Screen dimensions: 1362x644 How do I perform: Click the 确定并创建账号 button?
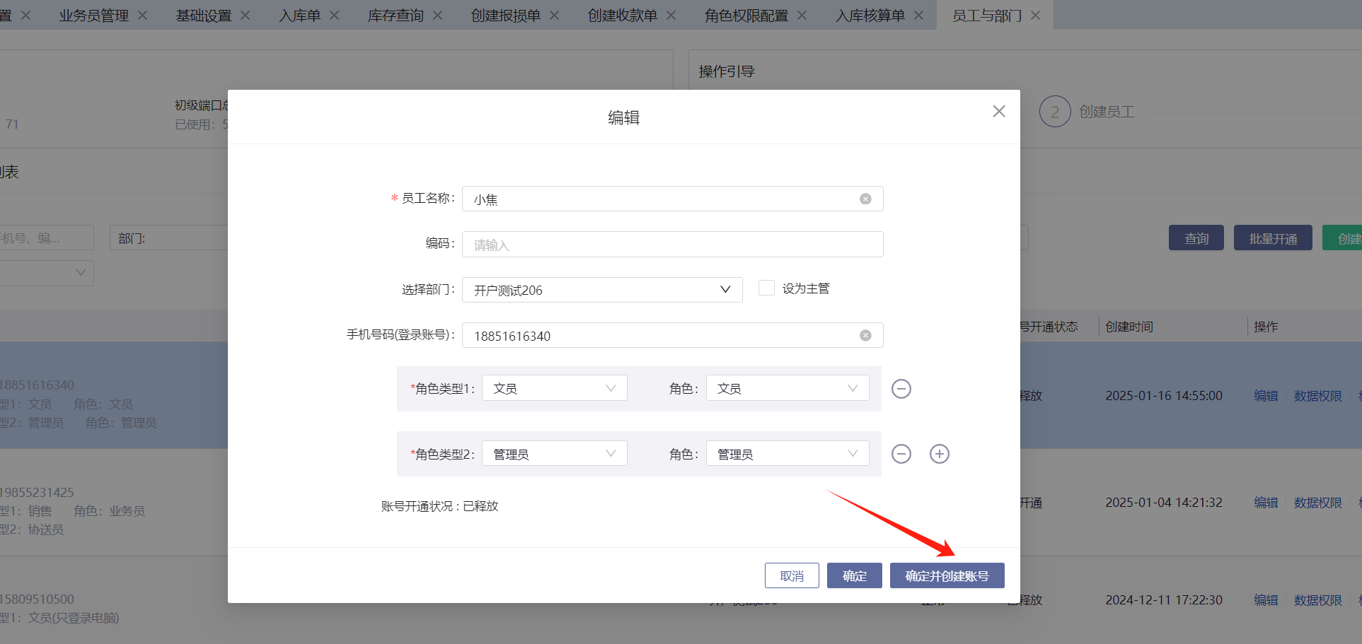pyautogui.click(x=946, y=575)
